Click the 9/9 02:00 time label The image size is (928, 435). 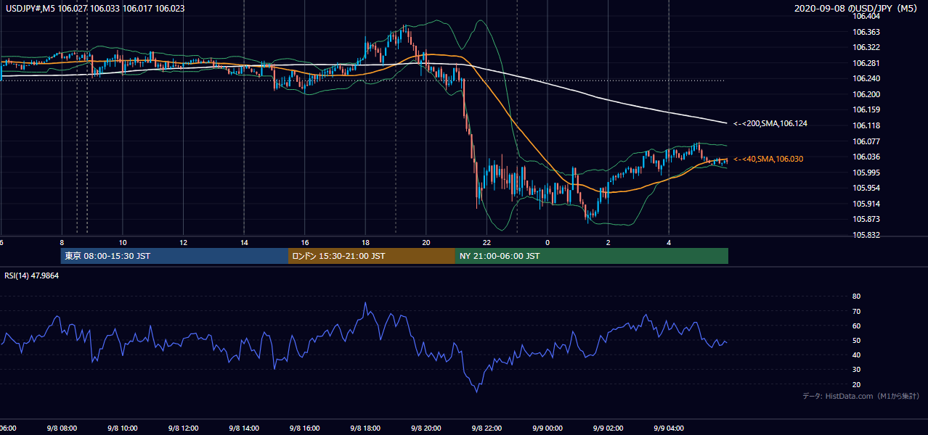[609, 428]
